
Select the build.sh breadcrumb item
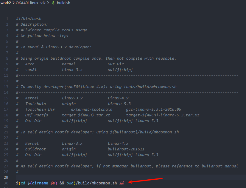click(63, 3)
